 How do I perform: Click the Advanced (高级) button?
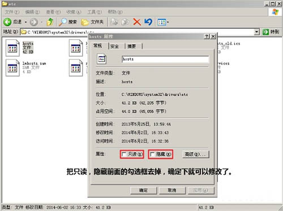pyautogui.click(x=196, y=154)
